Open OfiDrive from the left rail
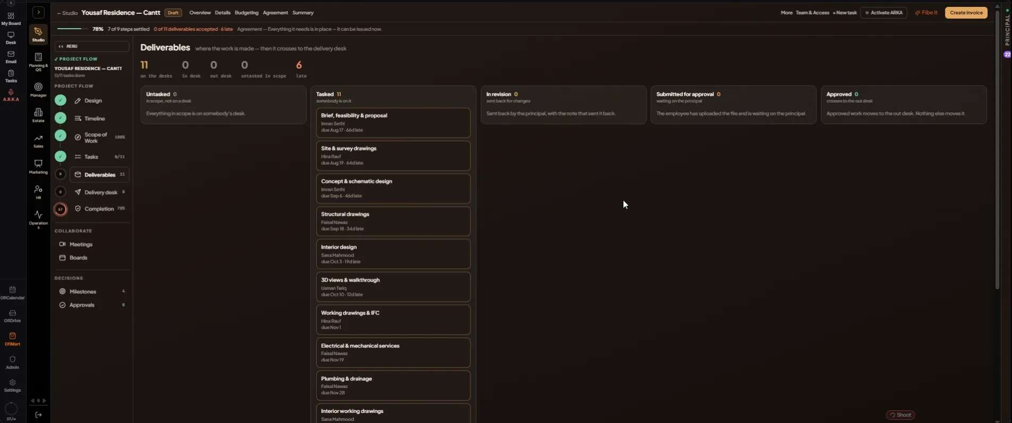The width and height of the screenshot is (1012, 423). click(x=12, y=316)
